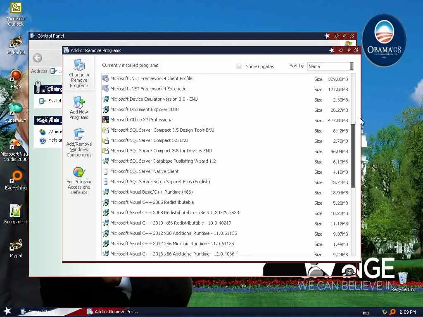Select Microsoft Visual C++ 2005 Redistributable
Viewport: 423px width, 317px height.
click(x=226, y=202)
